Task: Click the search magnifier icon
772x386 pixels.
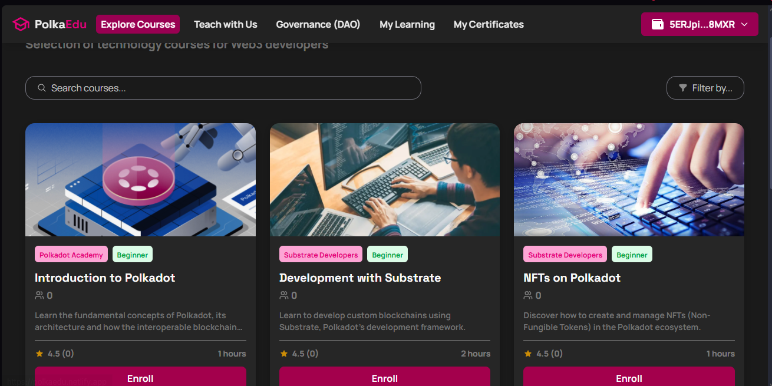Action: (42, 88)
